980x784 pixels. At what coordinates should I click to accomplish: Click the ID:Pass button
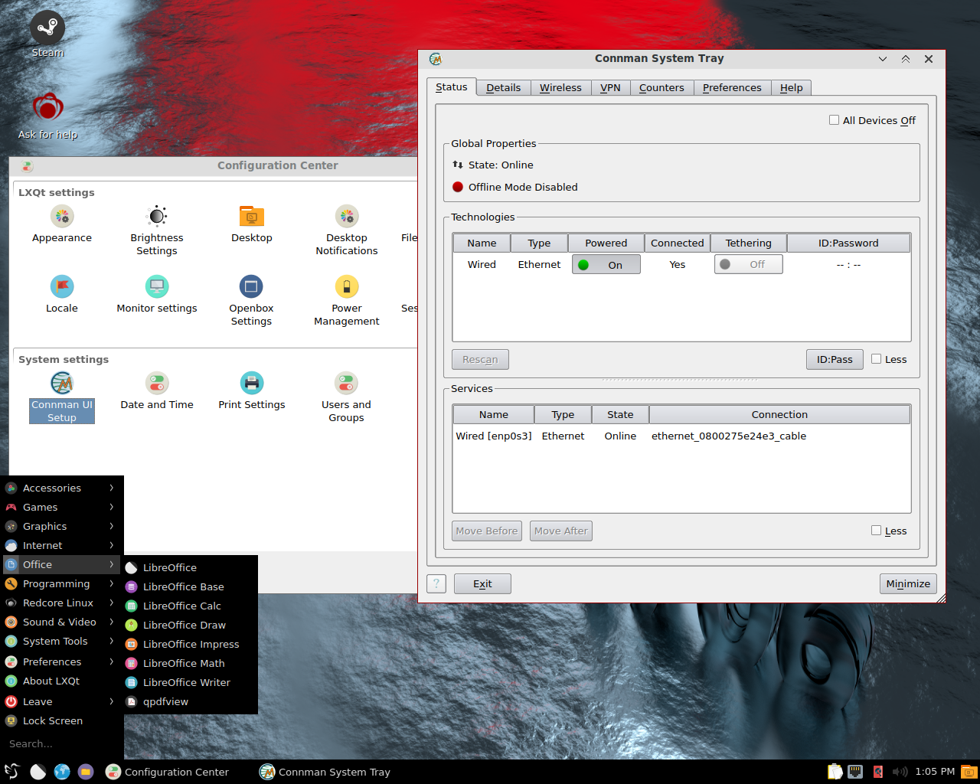835,359
